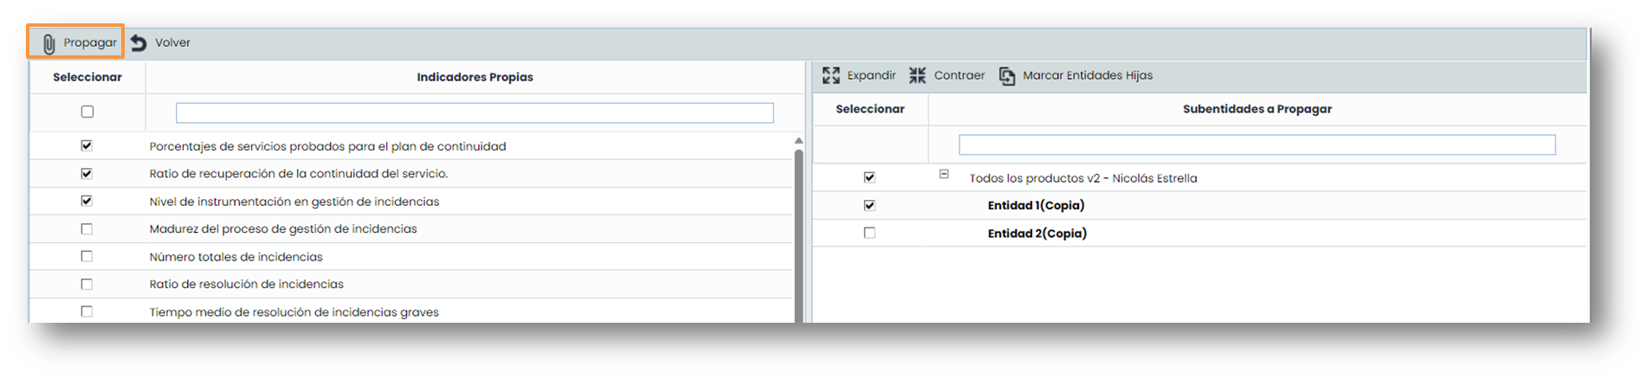Click the Indicadores Propias filter field
The width and height of the screenshot is (1648, 379).
(475, 112)
